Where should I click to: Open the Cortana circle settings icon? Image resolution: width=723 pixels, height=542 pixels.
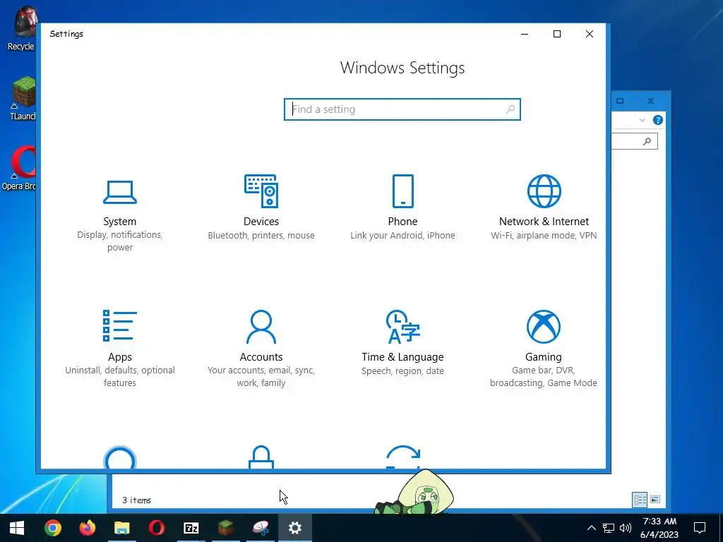(x=120, y=458)
